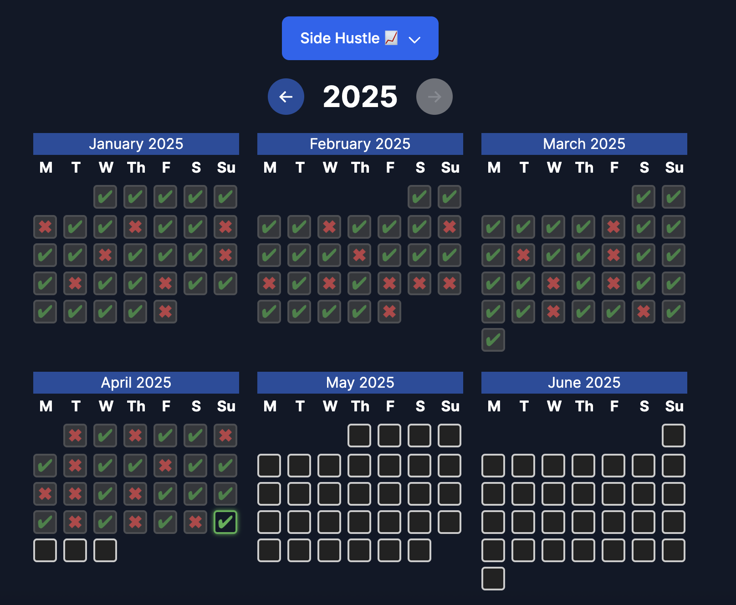Check the box for June 30

pyautogui.click(x=493, y=579)
